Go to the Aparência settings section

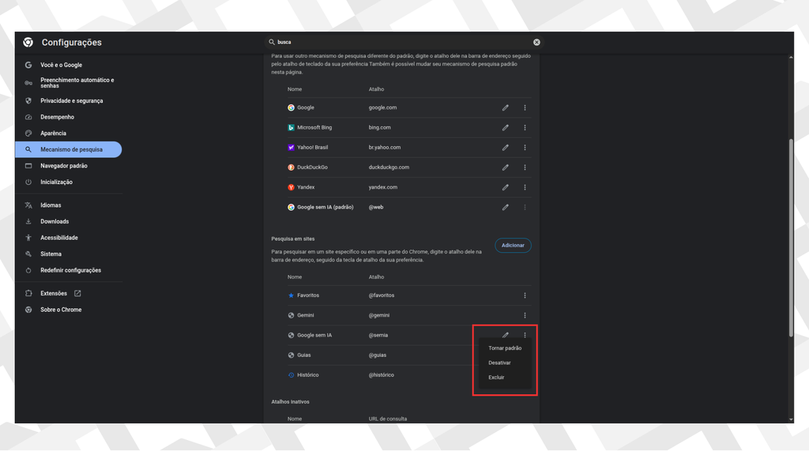click(53, 133)
